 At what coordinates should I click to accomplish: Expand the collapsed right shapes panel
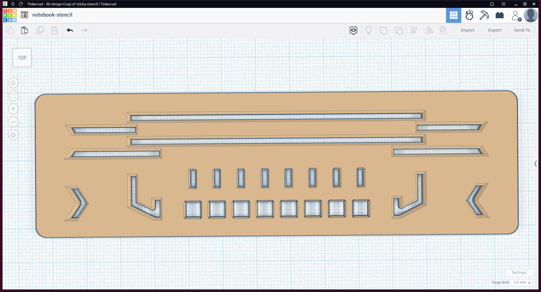[x=535, y=164]
